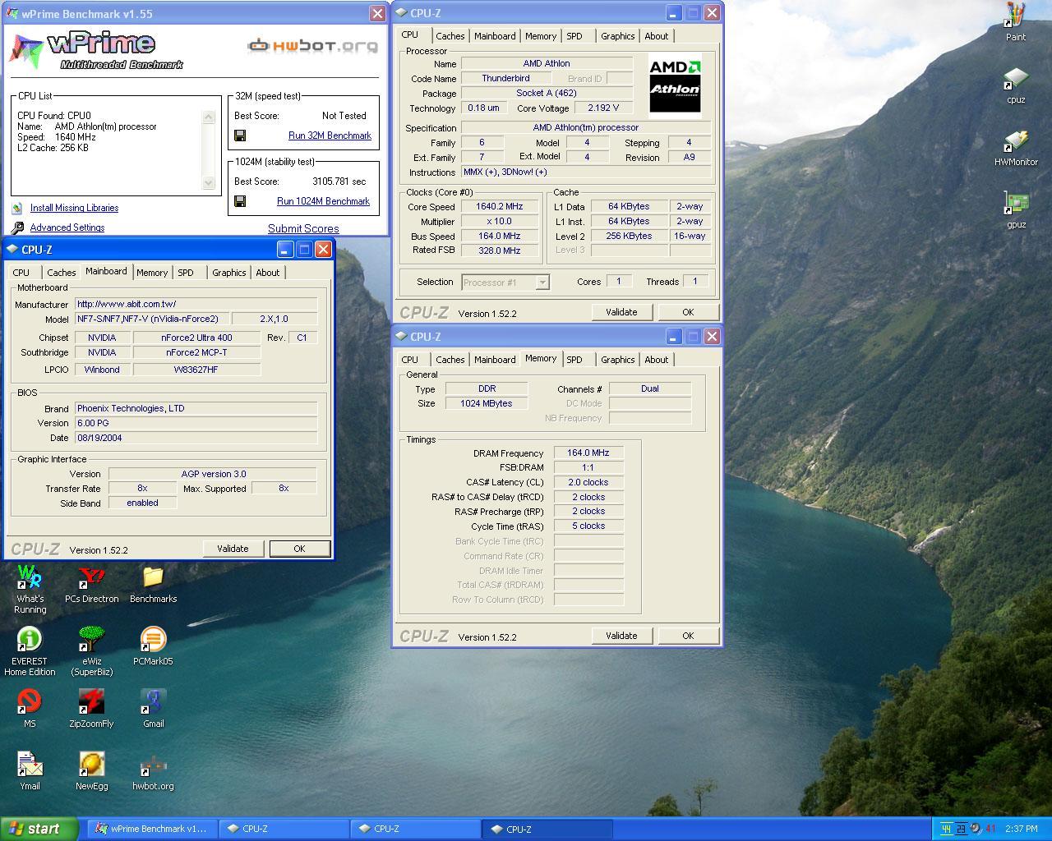Viewport: 1052px width, 841px height.
Task: Open SPD tab in top CPU-Z window
Action: (x=574, y=36)
